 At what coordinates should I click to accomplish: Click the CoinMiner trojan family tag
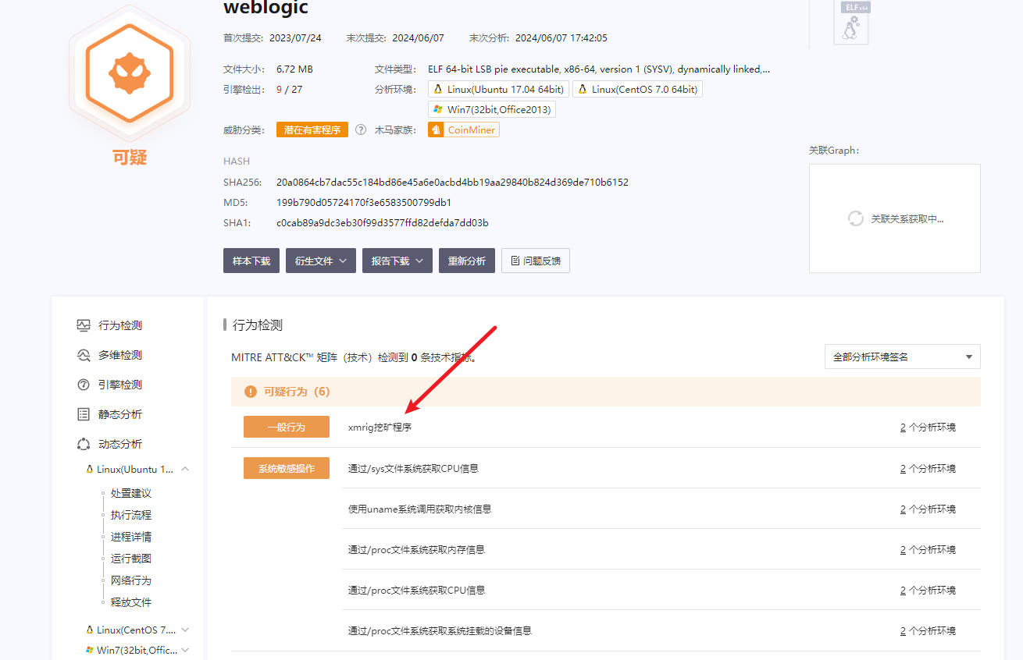[464, 130]
